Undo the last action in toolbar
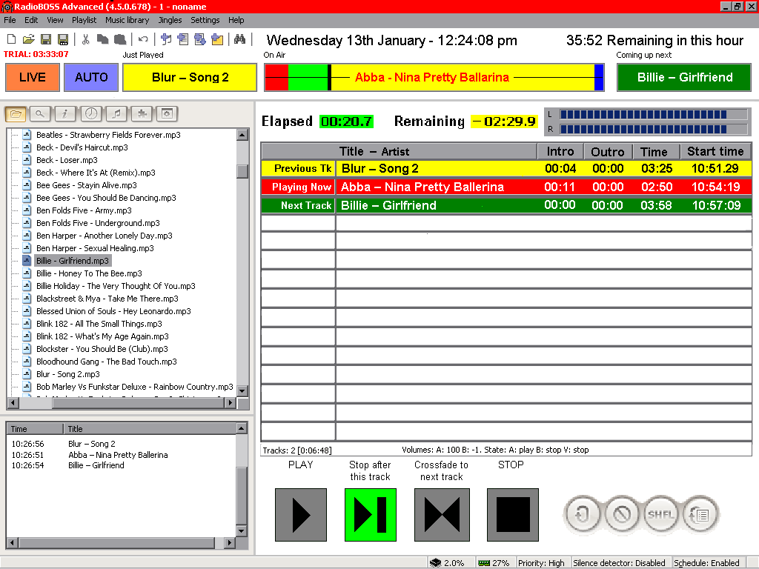 pyautogui.click(x=143, y=39)
